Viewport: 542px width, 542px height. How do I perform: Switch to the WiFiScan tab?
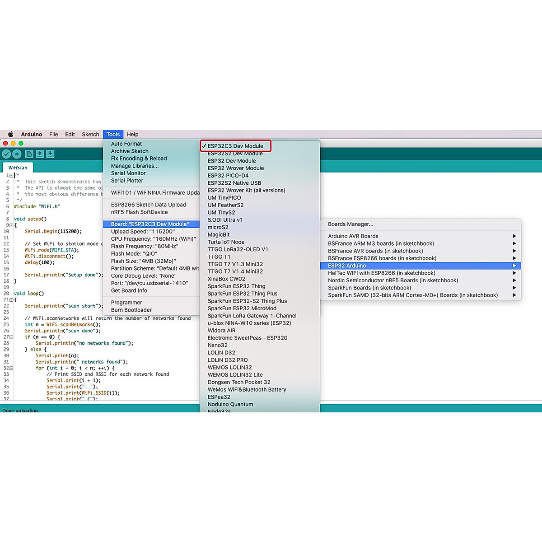[x=18, y=168]
